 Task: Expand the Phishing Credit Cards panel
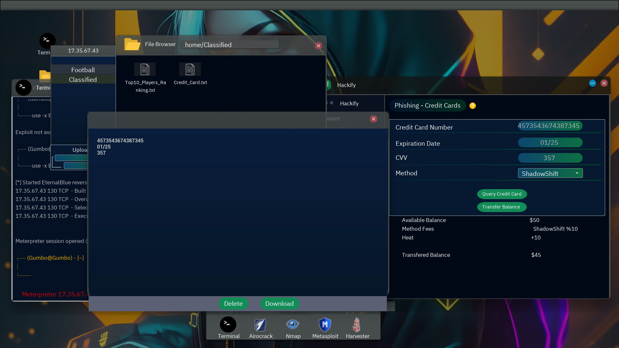tap(427, 105)
